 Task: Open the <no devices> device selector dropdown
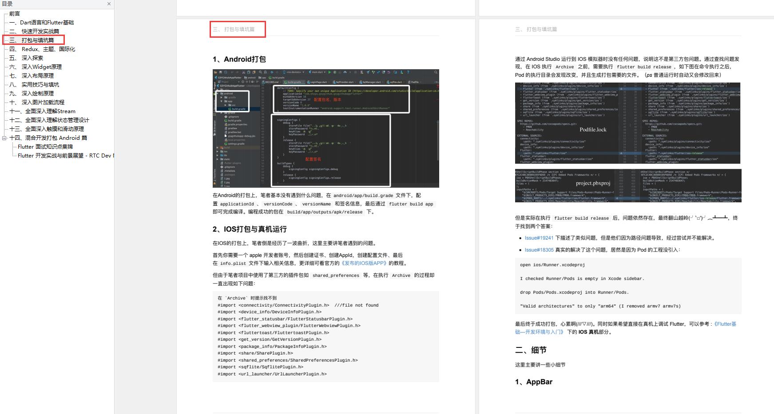[x=294, y=72]
